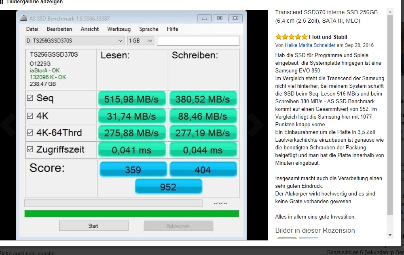Viewport: 404px width, 255px height.
Task: Click the read score 359
Action: [x=133, y=170]
